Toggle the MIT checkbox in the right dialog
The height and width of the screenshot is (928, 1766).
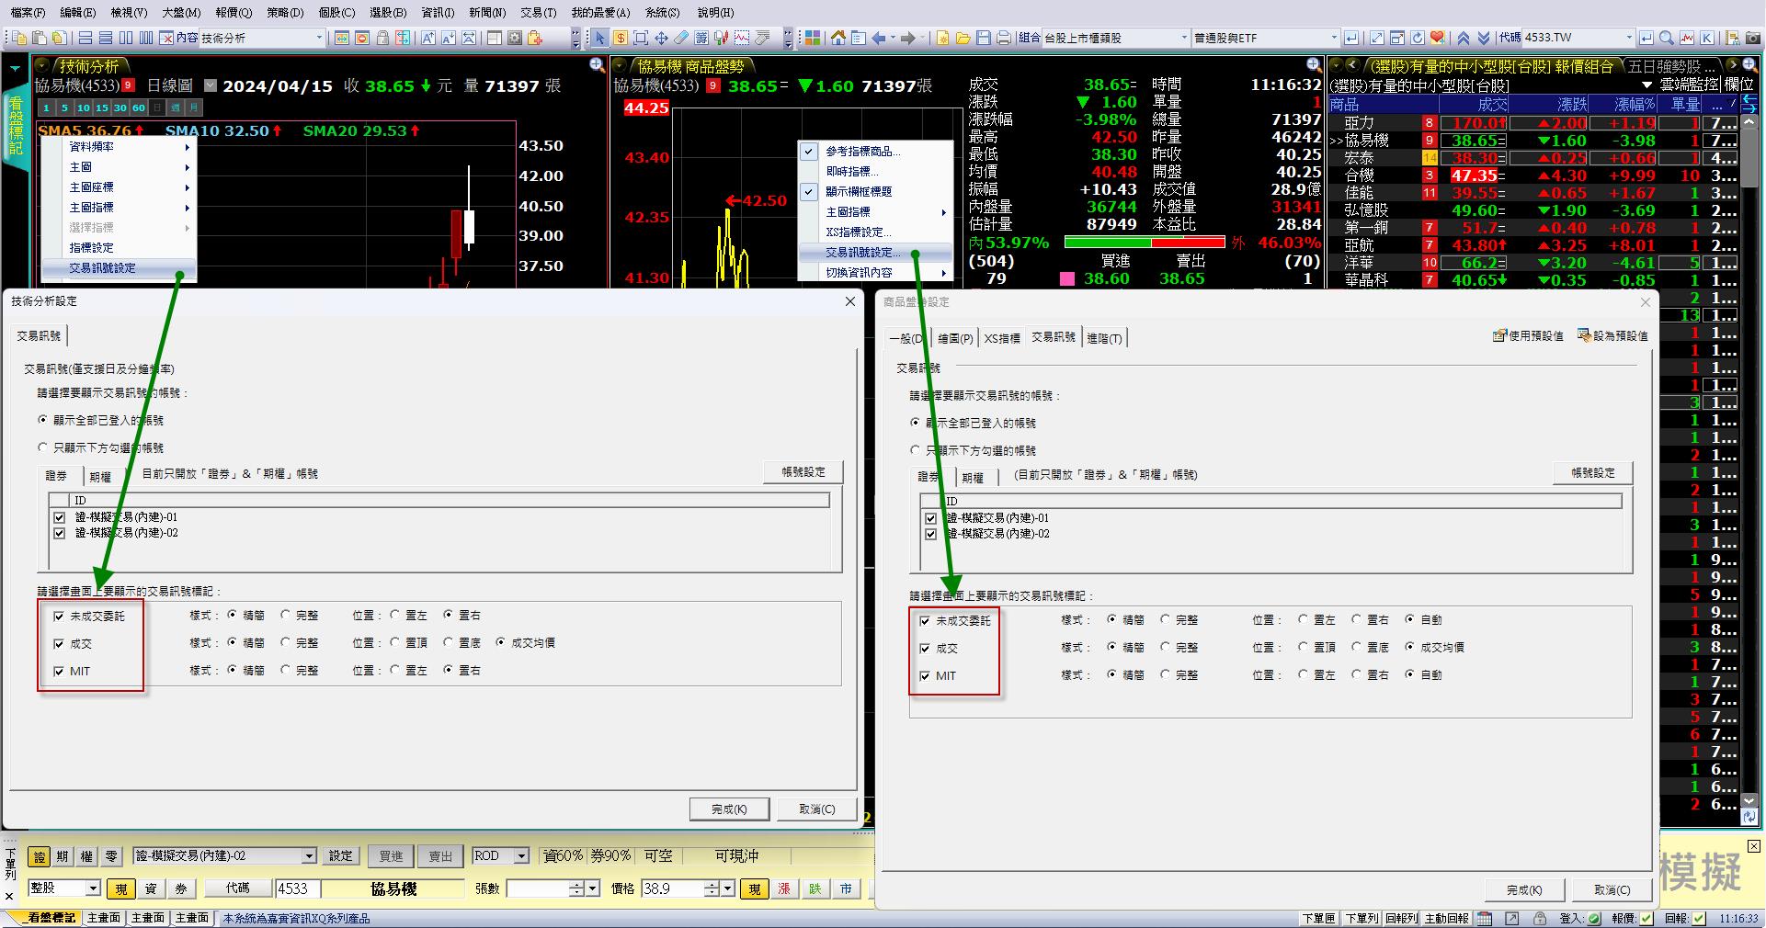925,676
